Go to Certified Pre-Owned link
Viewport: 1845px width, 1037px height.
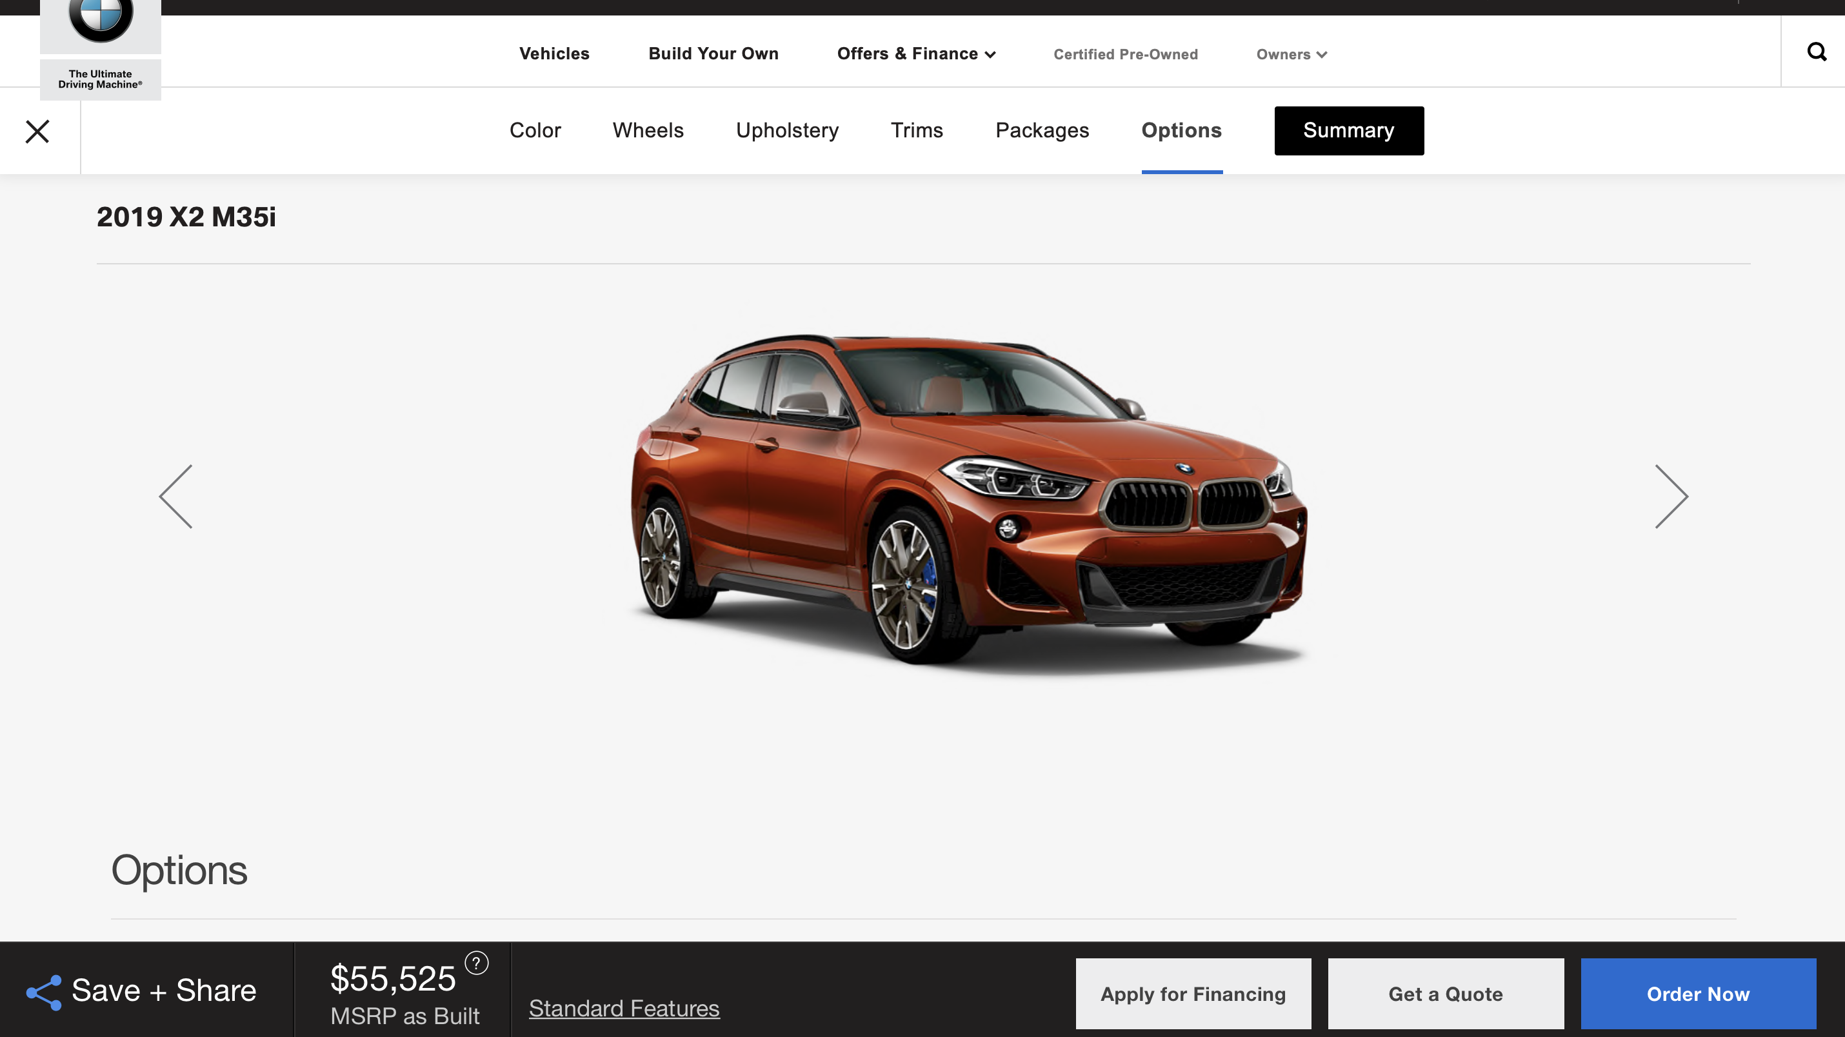pos(1125,54)
